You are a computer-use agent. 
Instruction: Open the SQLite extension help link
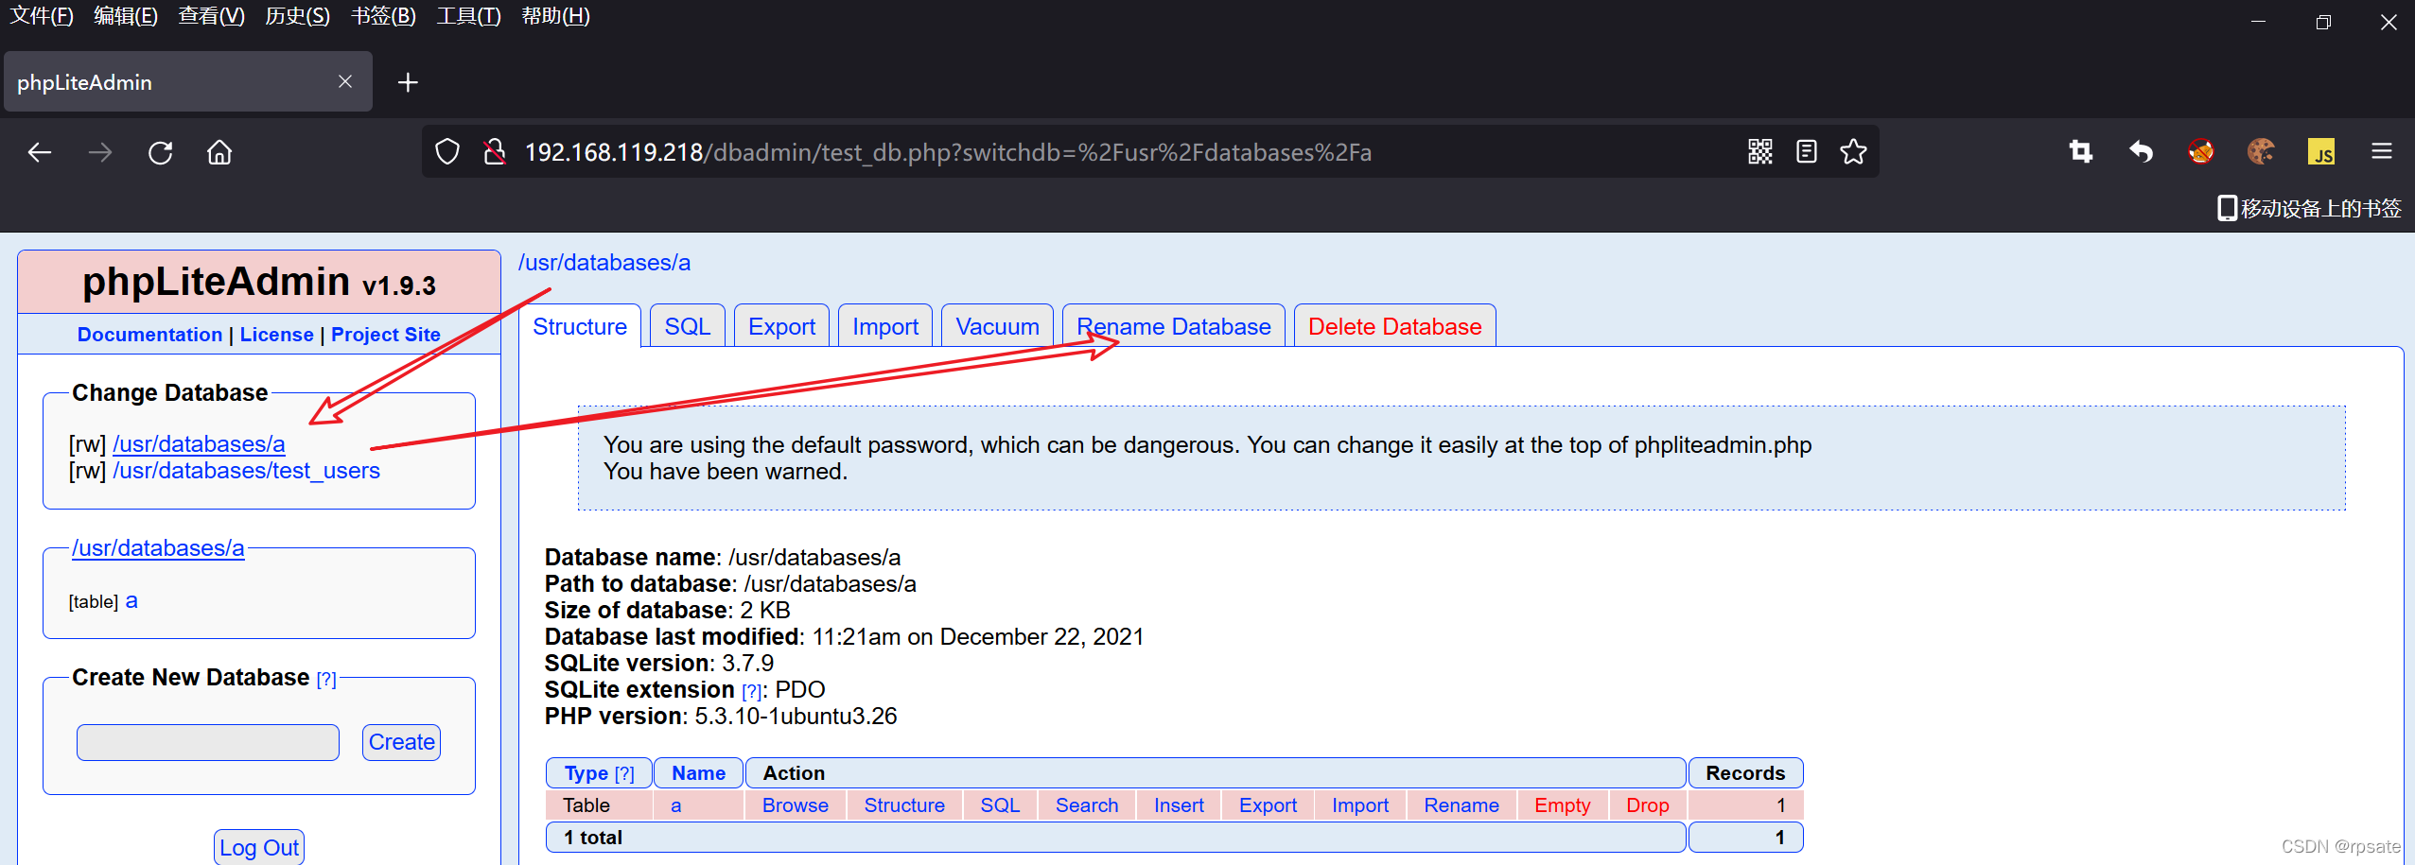[x=751, y=691]
